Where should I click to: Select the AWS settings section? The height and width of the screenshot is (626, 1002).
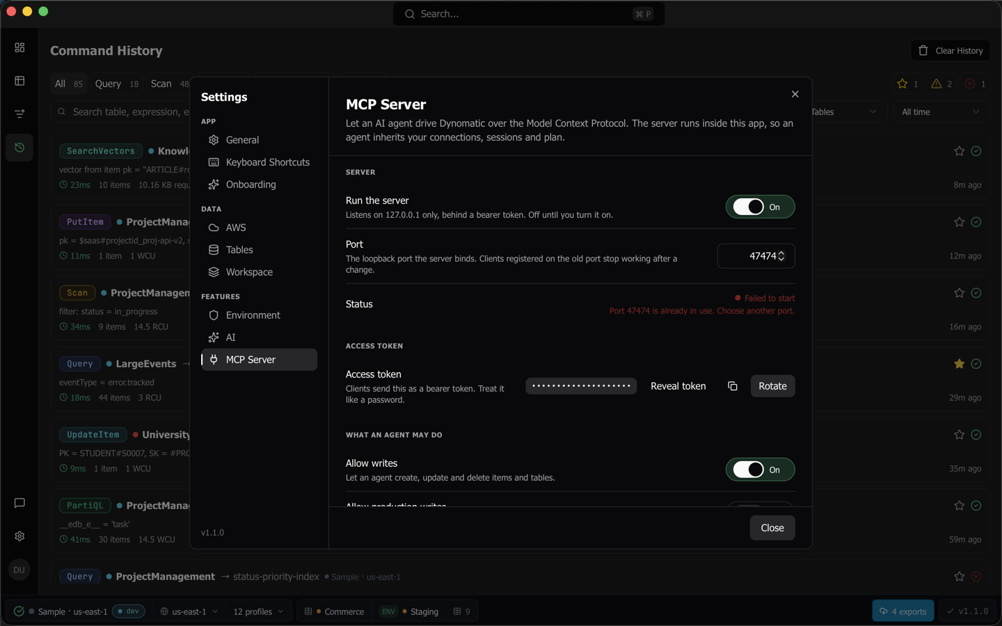(259, 227)
